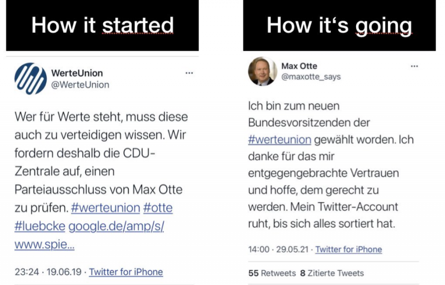This screenshot has height=285, width=445.
Task: Show the 8 Zitierte Tweets
Action: pyautogui.click(x=332, y=273)
